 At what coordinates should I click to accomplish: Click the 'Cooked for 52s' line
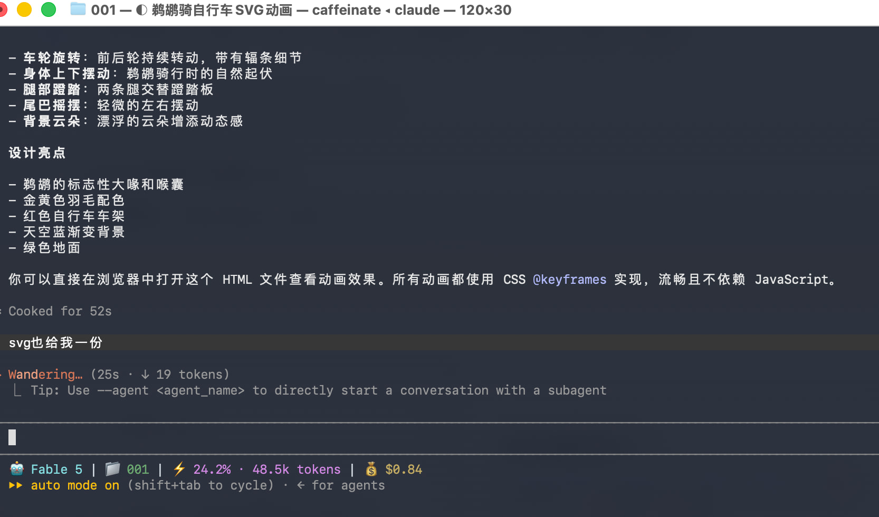pyautogui.click(x=60, y=311)
